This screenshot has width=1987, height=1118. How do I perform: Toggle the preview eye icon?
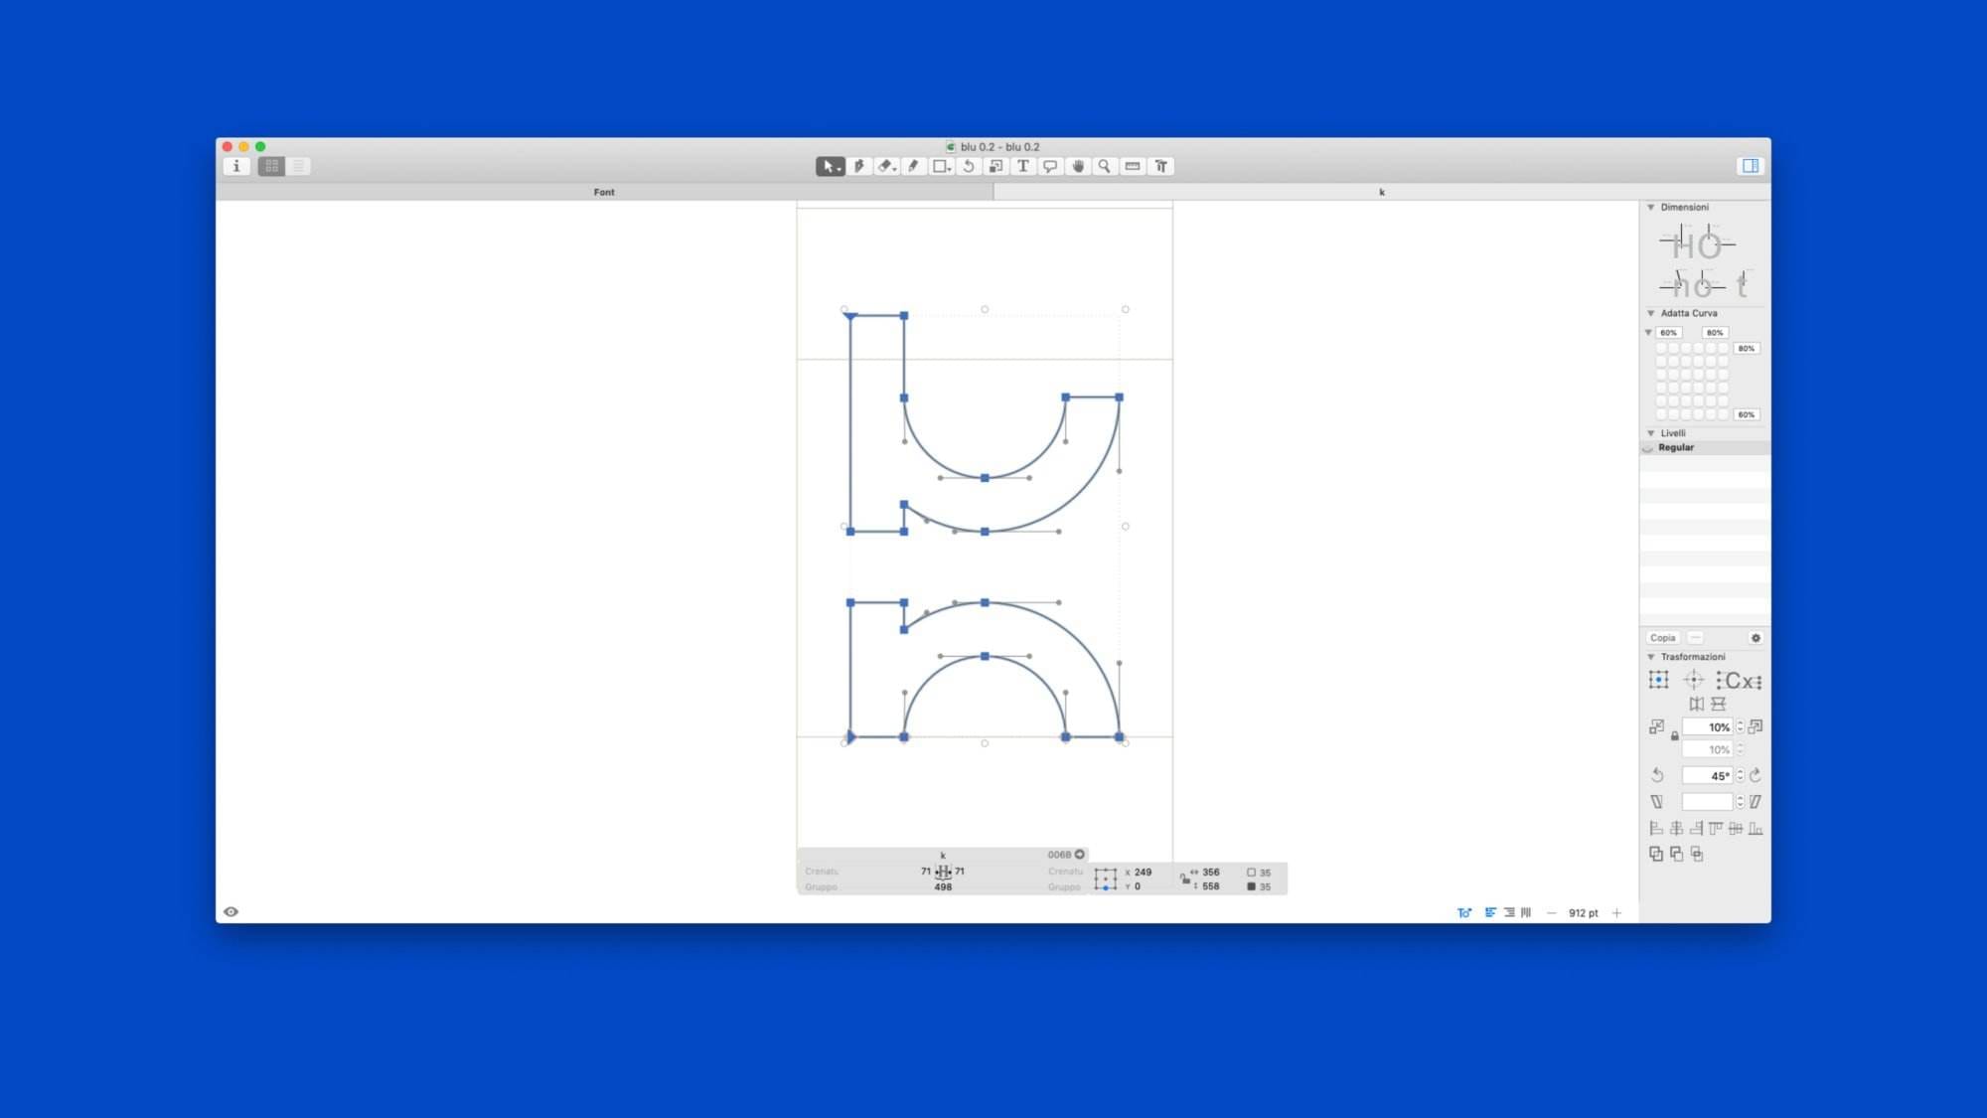230,912
